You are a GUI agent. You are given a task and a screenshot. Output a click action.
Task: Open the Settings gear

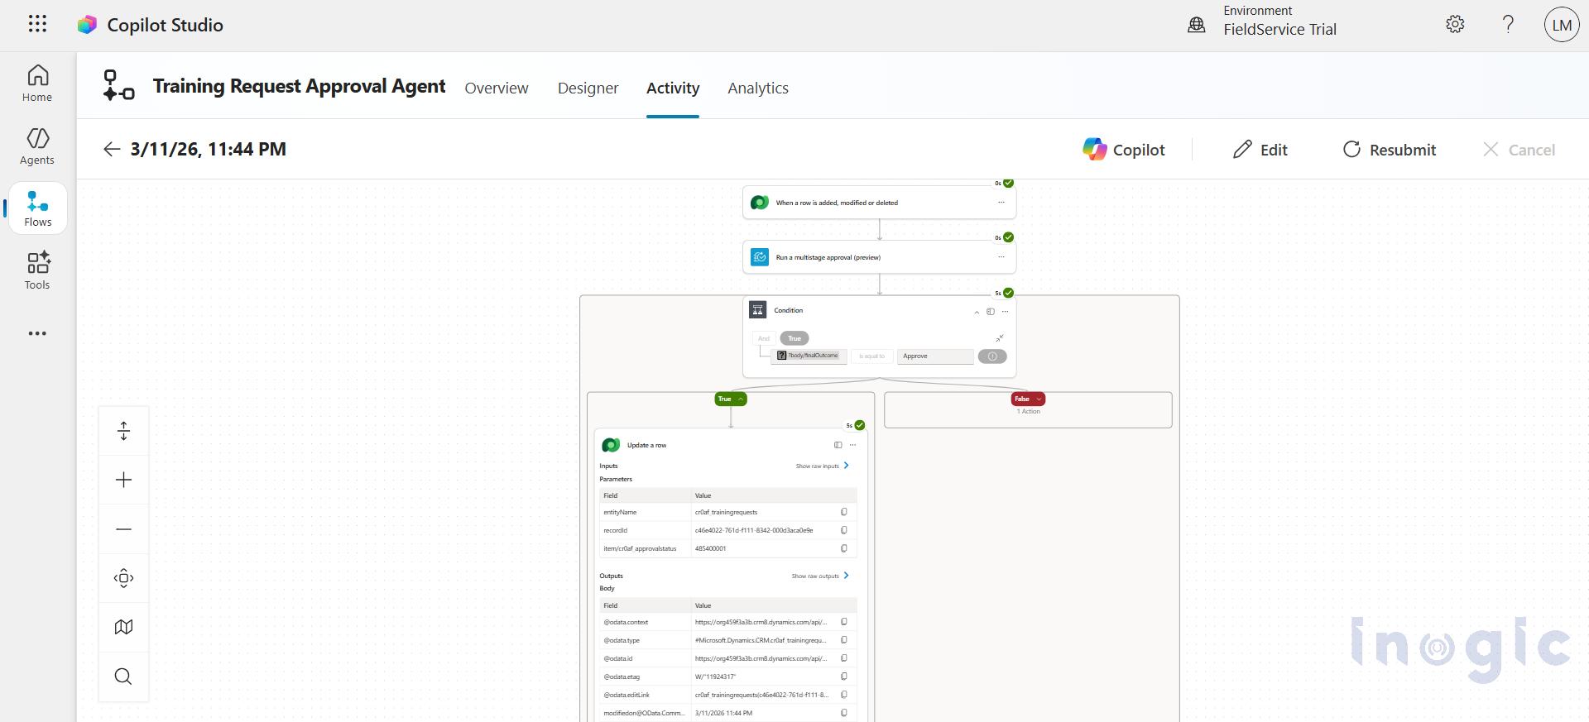[1455, 25]
